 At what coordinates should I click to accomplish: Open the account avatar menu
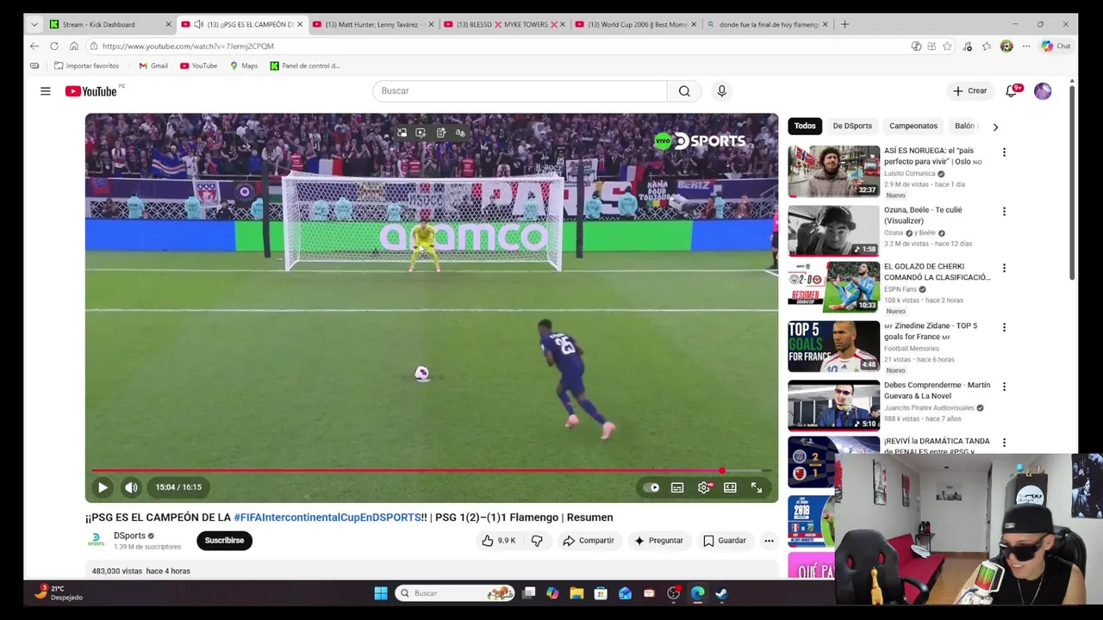1043,90
